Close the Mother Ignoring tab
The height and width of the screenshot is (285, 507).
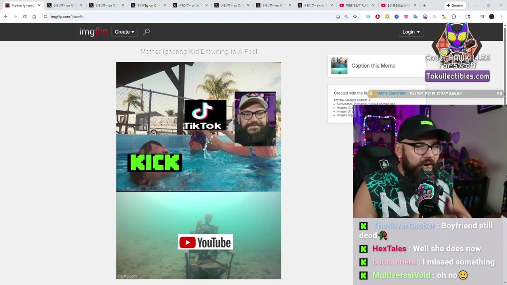coord(39,6)
